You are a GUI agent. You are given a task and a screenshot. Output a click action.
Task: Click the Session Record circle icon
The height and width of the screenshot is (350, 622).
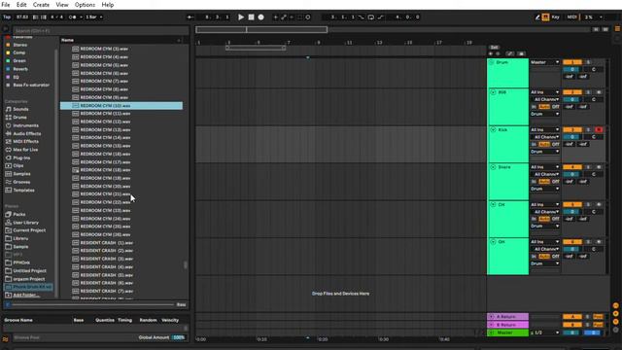[x=308, y=17]
